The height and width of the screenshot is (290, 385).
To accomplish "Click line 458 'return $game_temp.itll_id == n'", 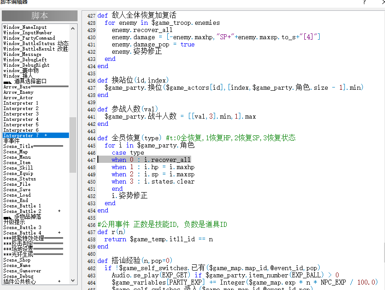I will pos(159,239).
